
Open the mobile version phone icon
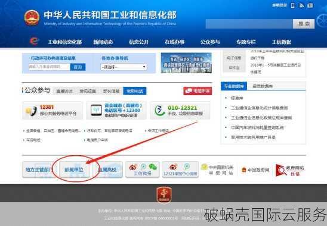point(293,5)
